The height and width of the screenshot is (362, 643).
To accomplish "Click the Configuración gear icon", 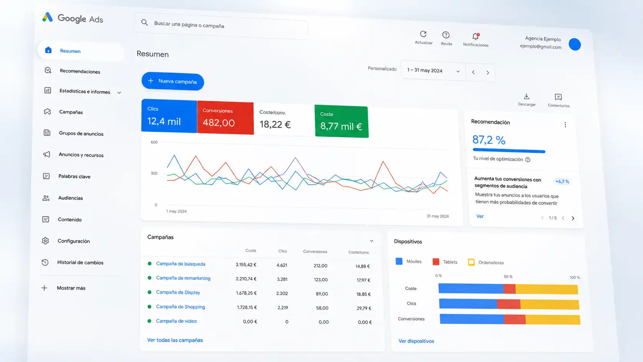I will point(45,241).
